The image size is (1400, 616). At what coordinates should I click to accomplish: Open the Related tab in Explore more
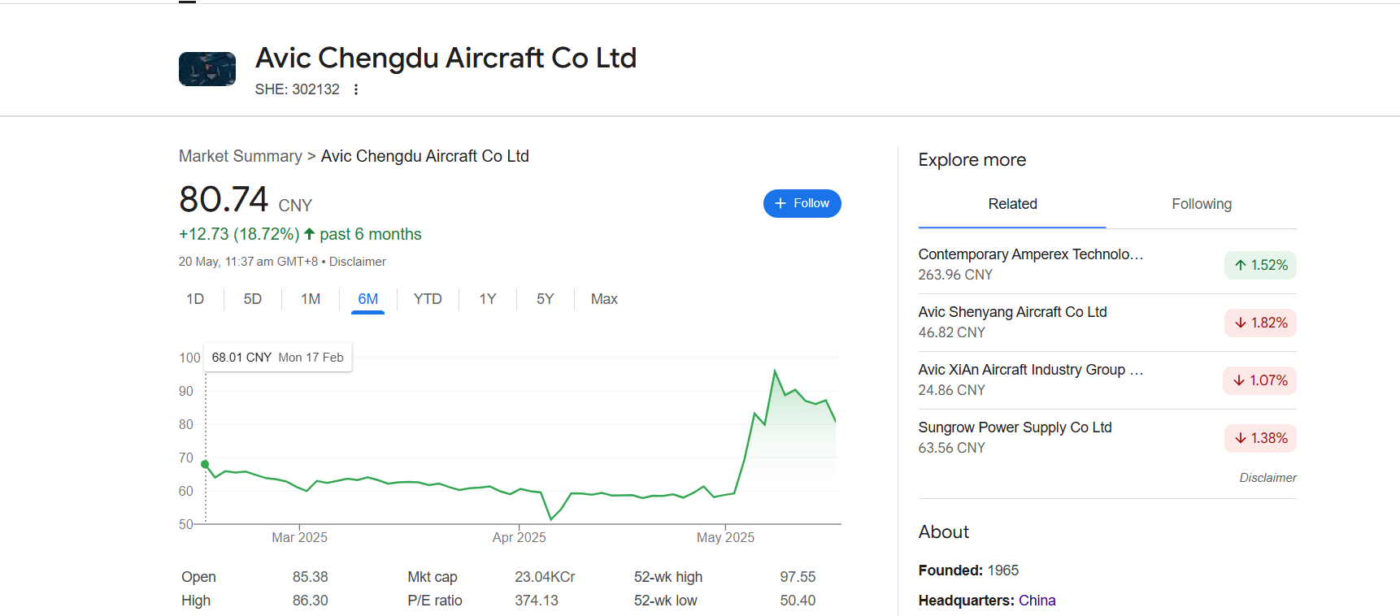pos(1012,204)
